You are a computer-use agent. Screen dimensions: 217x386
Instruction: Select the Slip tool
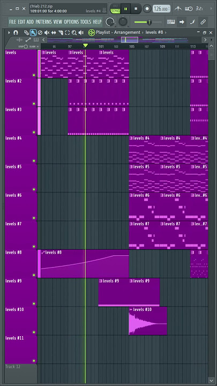(x=54, y=33)
